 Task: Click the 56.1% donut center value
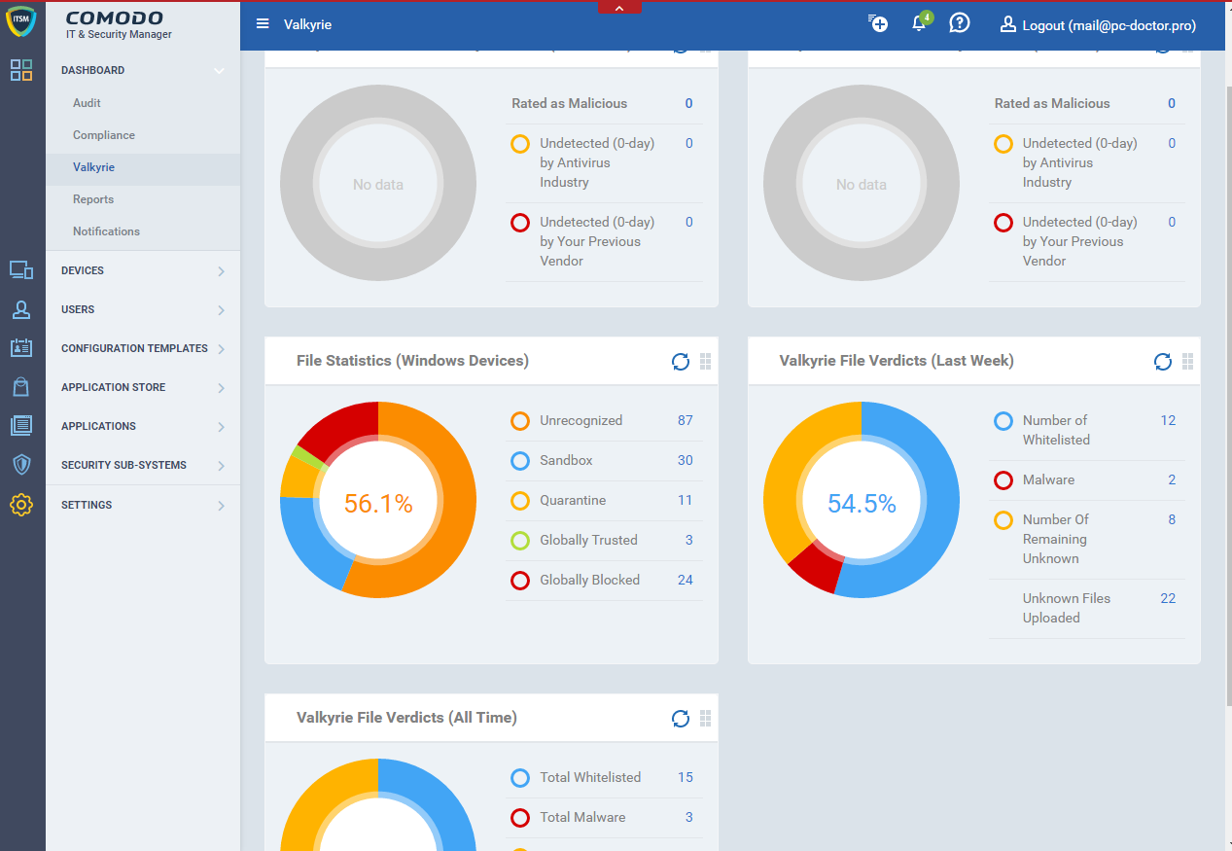click(378, 503)
